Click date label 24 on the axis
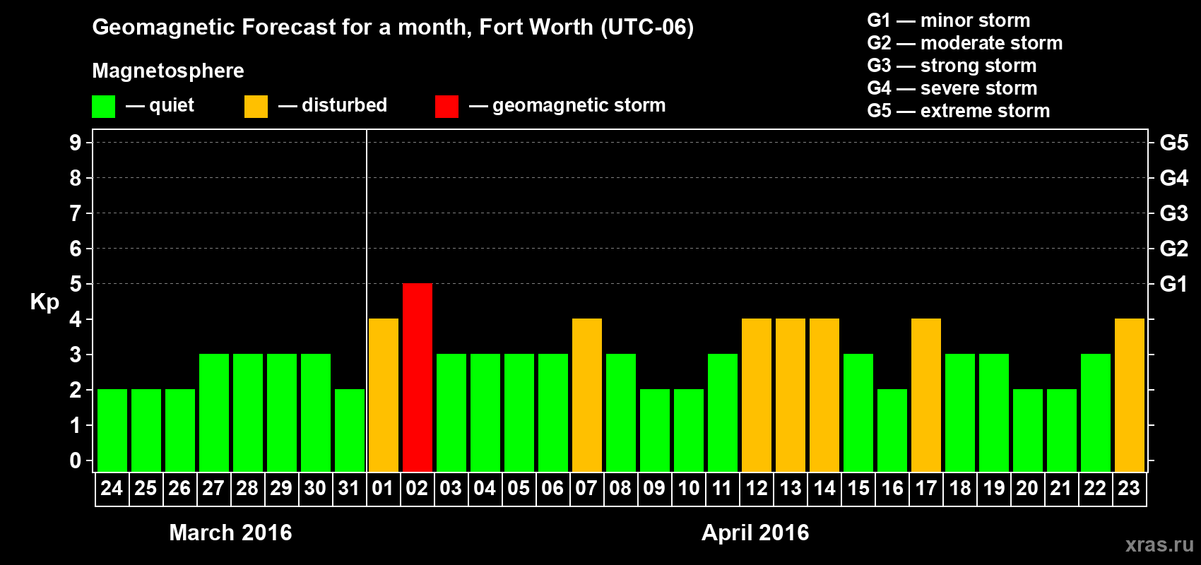 [112, 489]
